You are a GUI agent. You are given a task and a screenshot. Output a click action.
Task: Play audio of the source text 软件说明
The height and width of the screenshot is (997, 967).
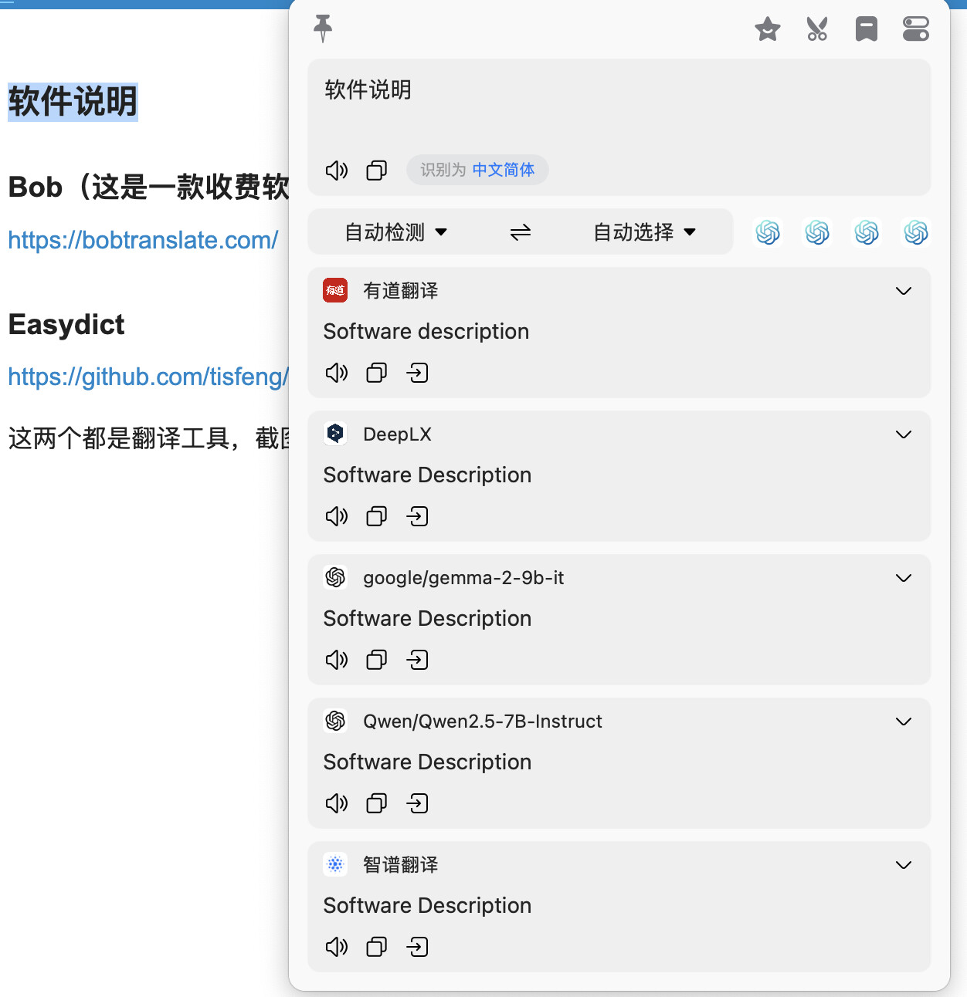tap(337, 170)
